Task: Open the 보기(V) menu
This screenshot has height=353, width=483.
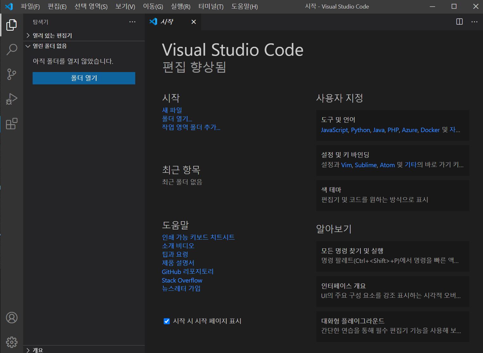Action: pos(125,6)
